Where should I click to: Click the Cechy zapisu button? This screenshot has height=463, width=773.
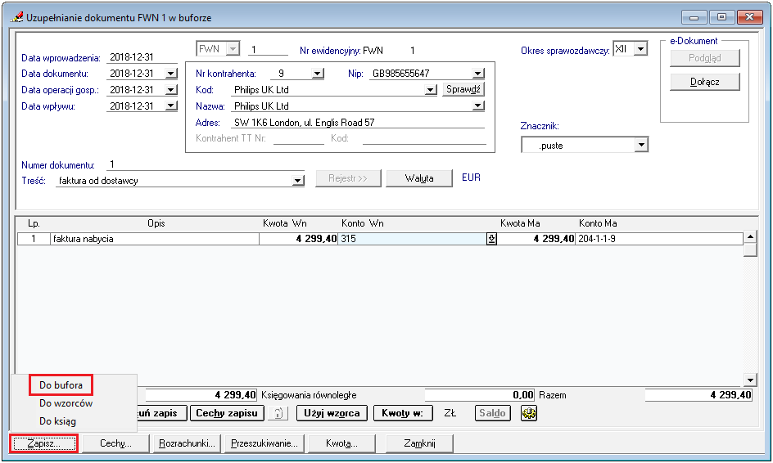(227, 413)
